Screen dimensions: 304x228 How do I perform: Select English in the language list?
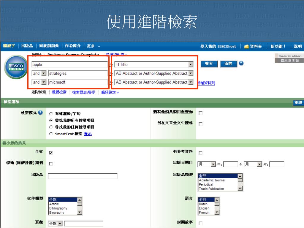[x=204, y=208]
